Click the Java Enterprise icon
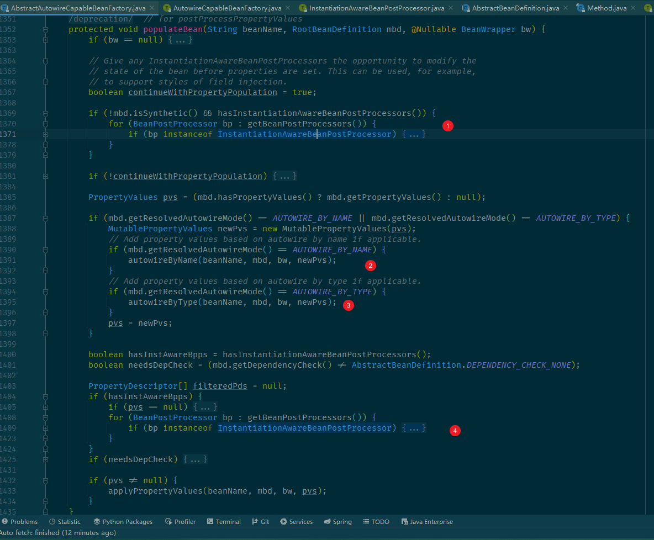 [404, 522]
